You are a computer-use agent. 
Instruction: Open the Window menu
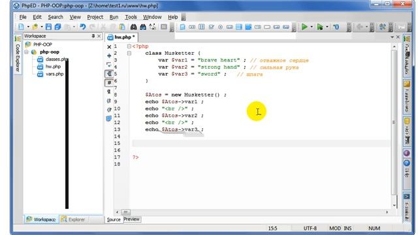coord(152,17)
